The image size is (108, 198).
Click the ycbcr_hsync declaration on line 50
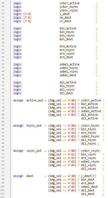pyautogui.click(x=69, y=7)
